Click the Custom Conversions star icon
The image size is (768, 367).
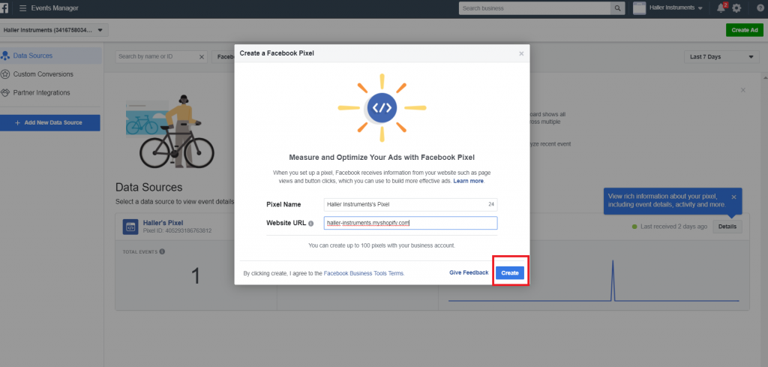click(5, 74)
